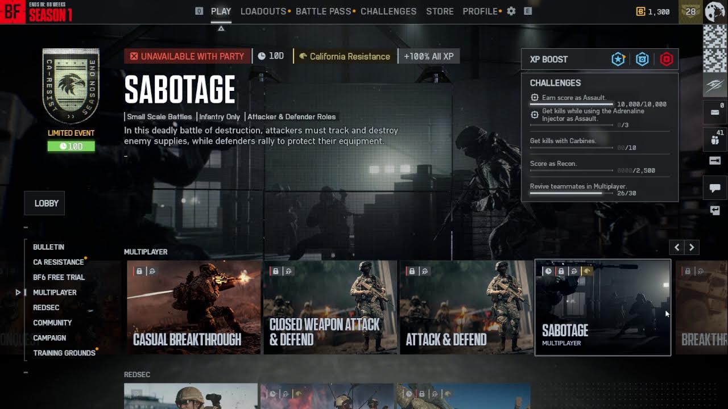Click the Get kills with Carbines challenge
This screenshot has width=728, height=409.
[599, 144]
